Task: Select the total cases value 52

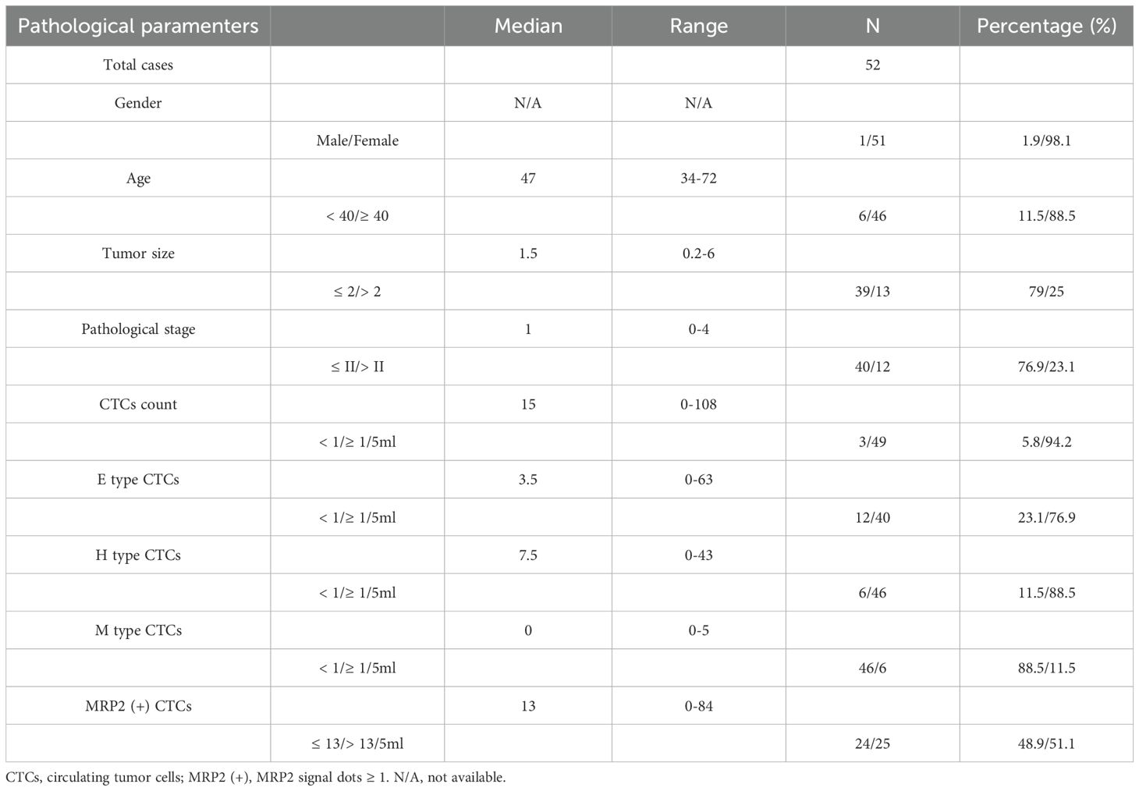Action: (x=872, y=65)
